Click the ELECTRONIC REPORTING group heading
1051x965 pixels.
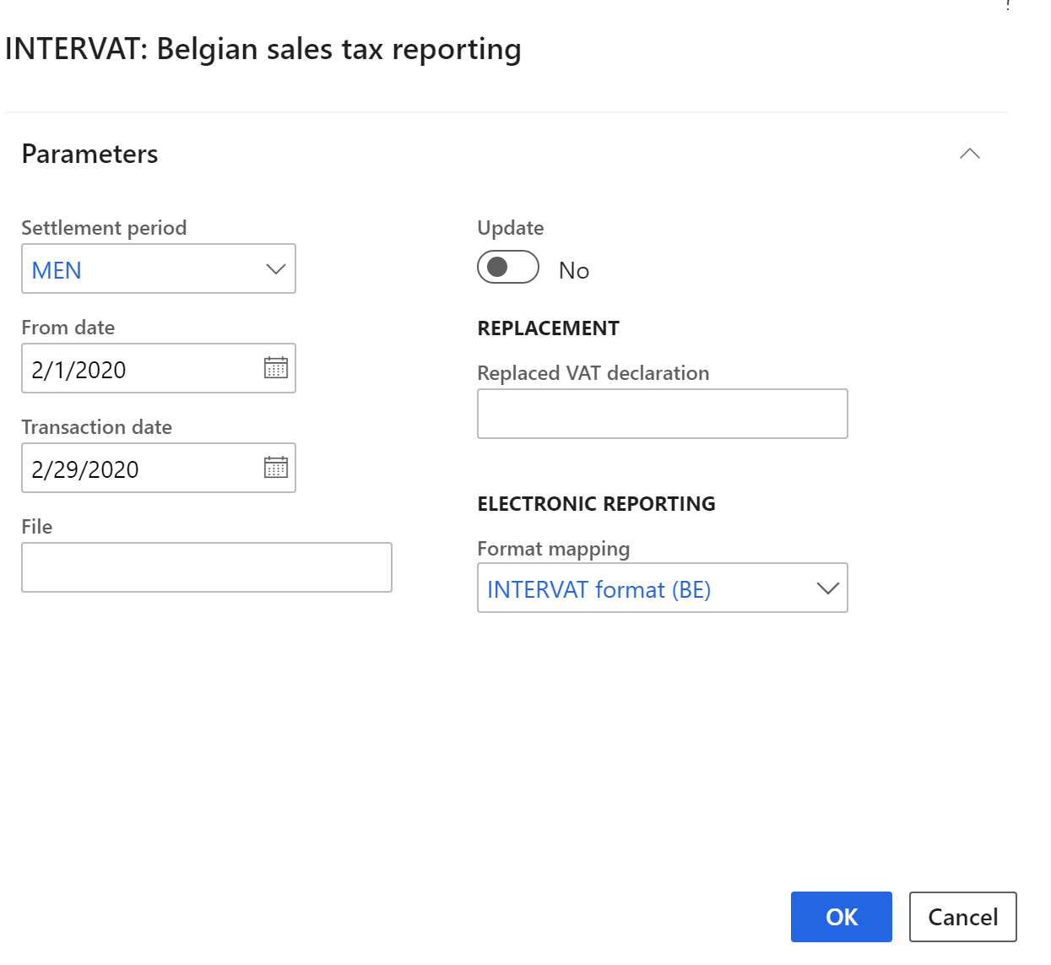597,504
